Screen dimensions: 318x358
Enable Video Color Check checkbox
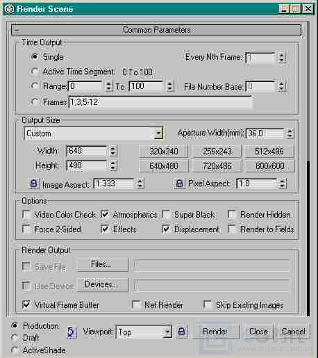pos(26,214)
